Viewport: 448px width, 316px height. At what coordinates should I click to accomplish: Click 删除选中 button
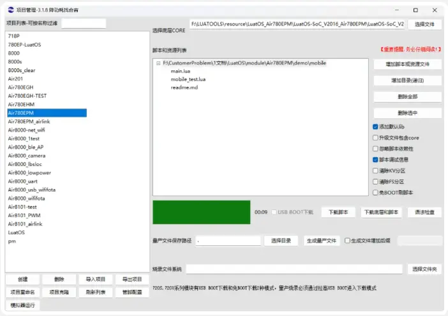(x=407, y=113)
